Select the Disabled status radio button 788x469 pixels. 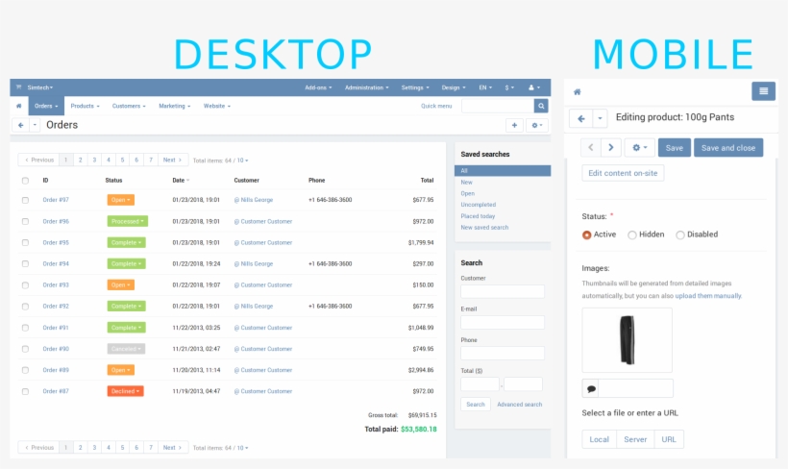(x=680, y=234)
